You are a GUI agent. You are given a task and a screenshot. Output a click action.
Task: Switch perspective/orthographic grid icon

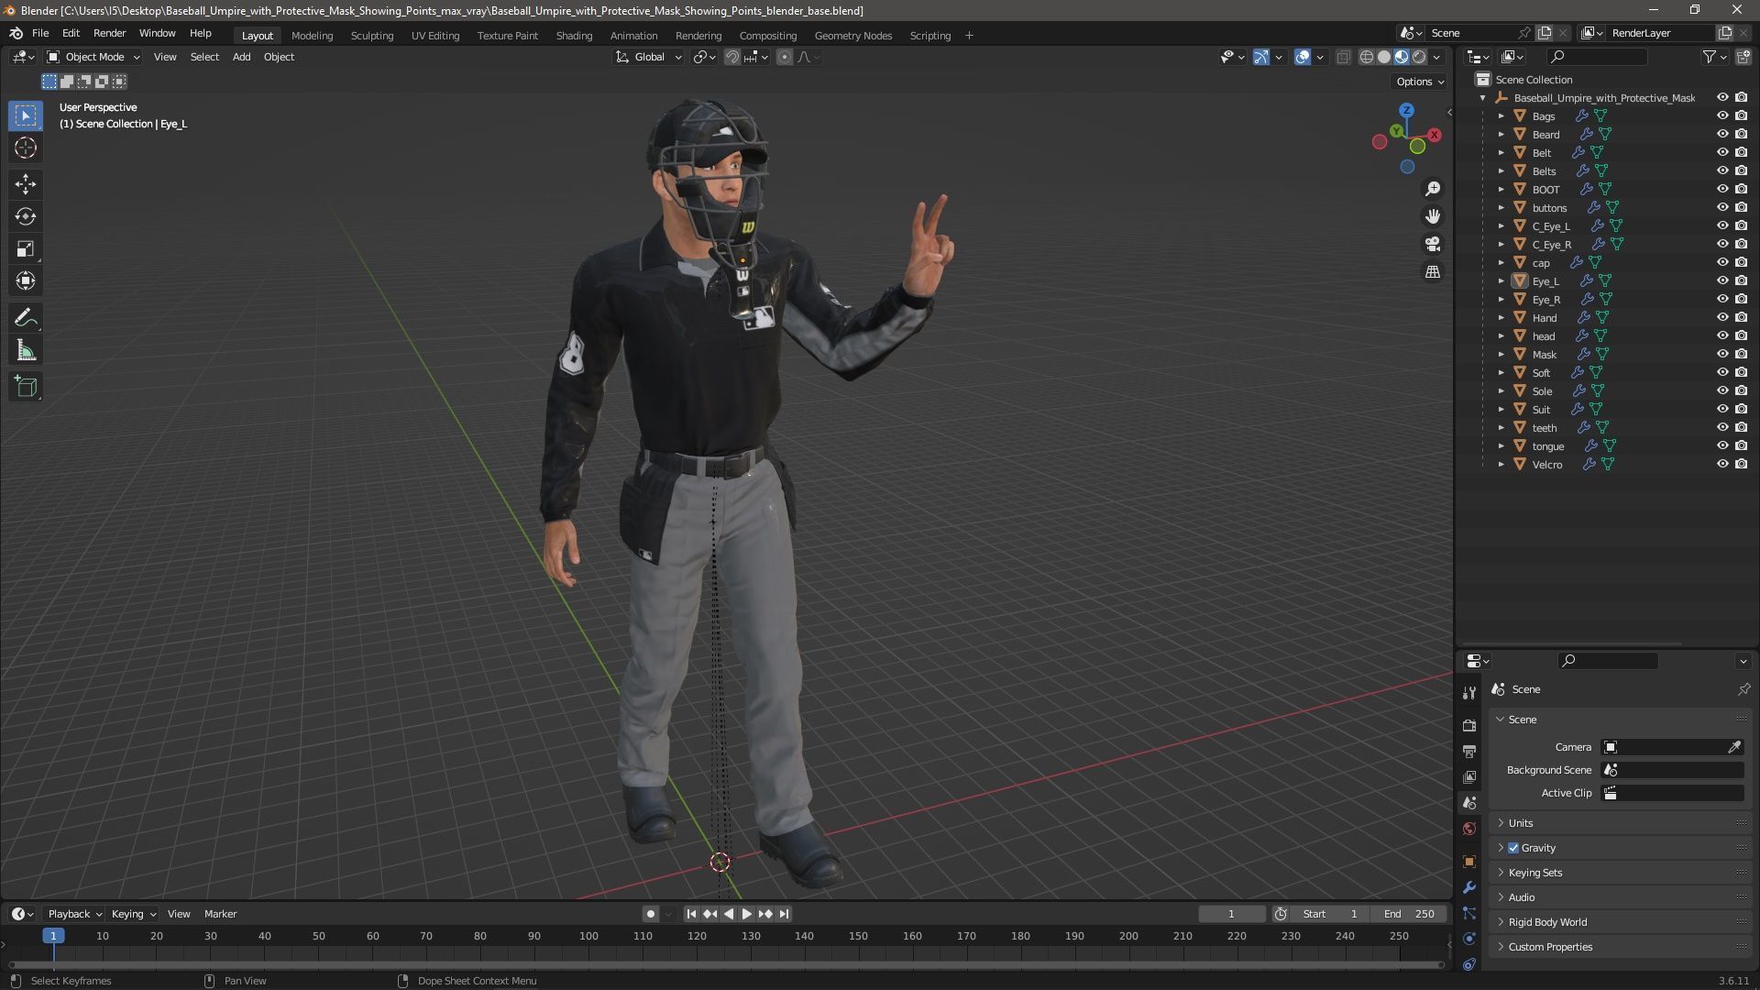point(1432,271)
